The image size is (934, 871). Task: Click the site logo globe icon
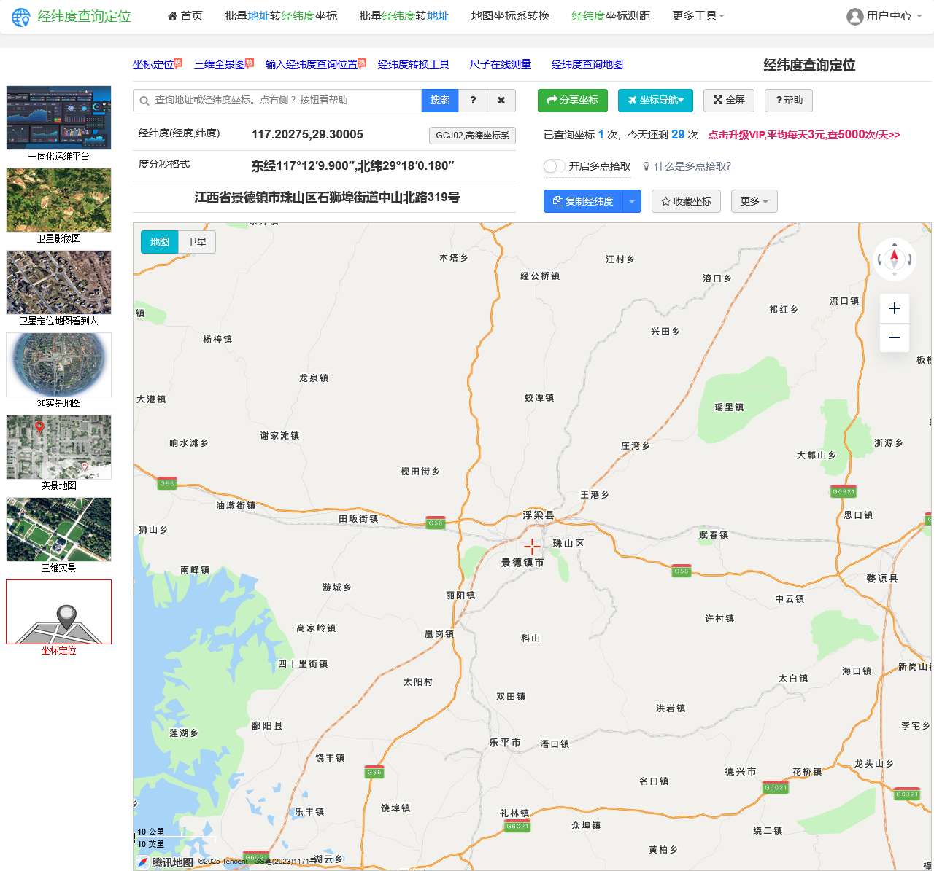(x=21, y=17)
